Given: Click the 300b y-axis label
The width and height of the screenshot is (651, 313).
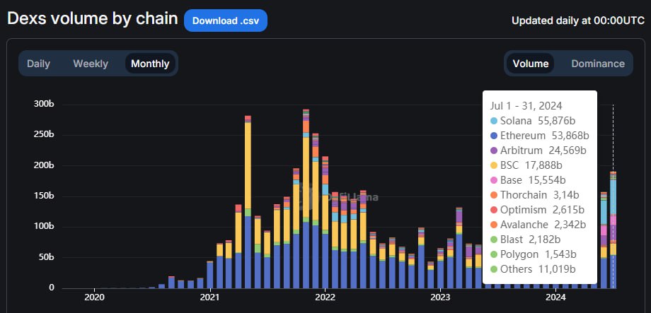Looking at the screenshot, I should pyautogui.click(x=43, y=104).
